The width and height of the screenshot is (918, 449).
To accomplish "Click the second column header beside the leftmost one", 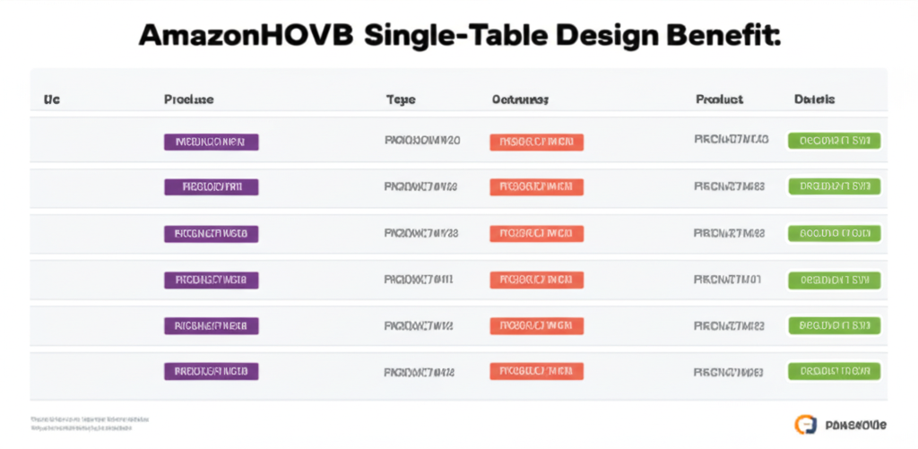I will pyautogui.click(x=188, y=99).
